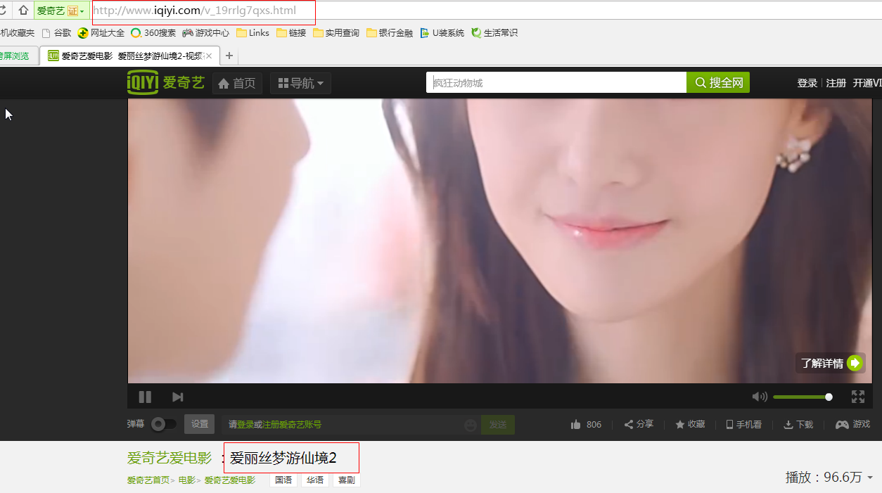
Task: Go to 首页 home page
Action: (x=237, y=83)
